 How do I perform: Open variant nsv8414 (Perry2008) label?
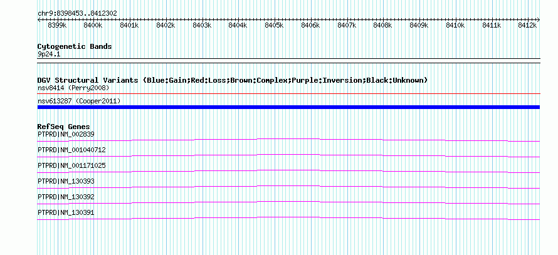point(73,88)
